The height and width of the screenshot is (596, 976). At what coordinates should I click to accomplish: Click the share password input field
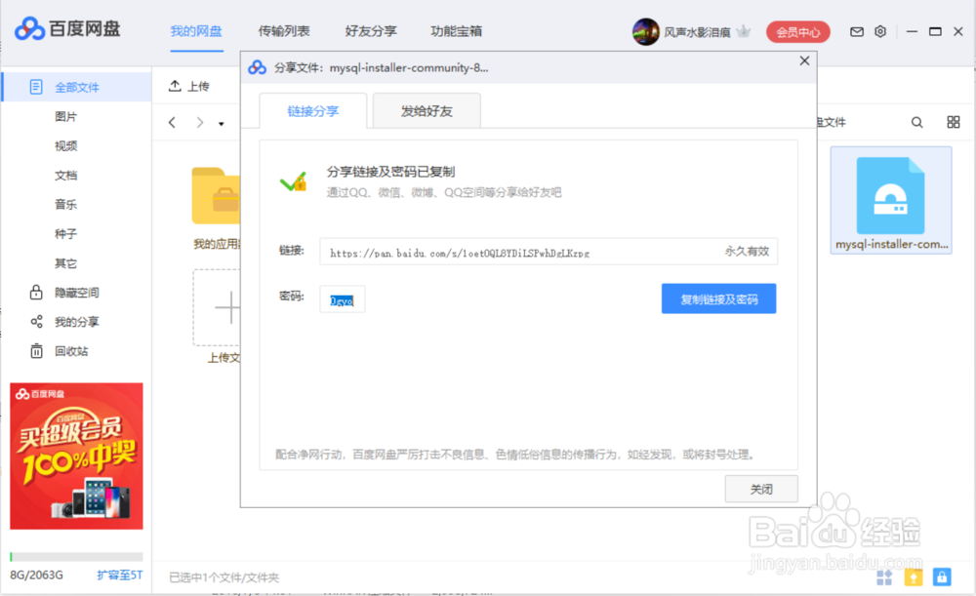point(342,298)
